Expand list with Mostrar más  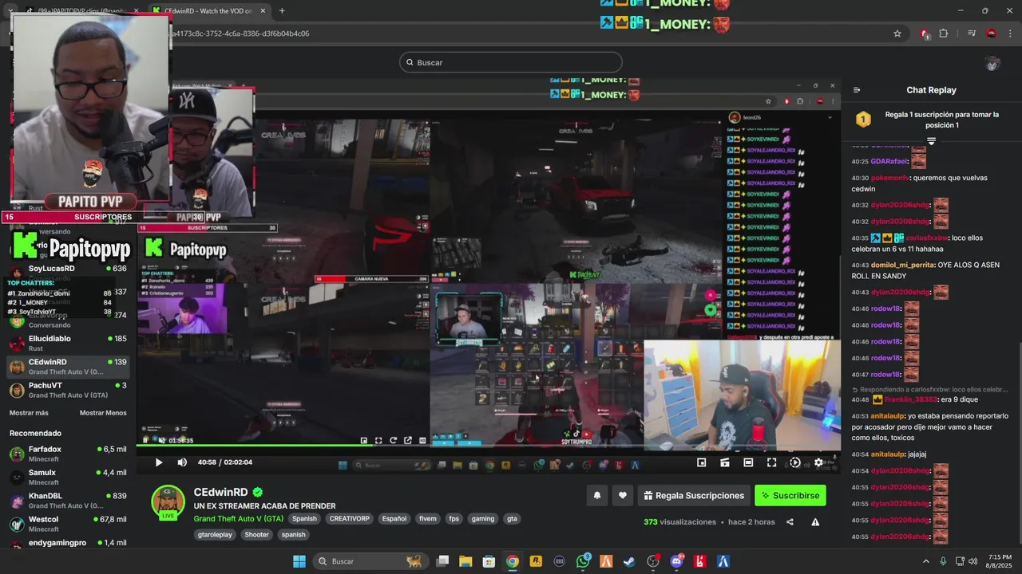click(29, 413)
